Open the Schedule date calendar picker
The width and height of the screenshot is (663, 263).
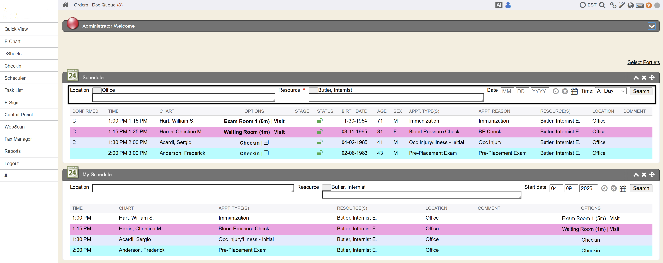[x=574, y=91]
